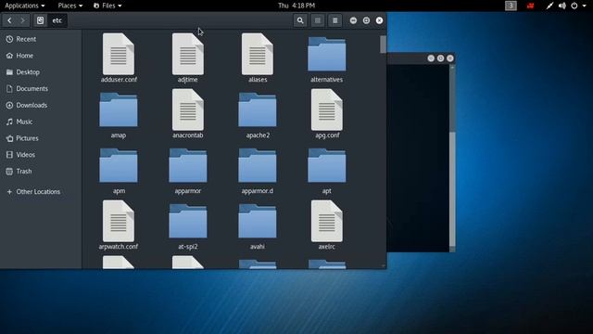593x334 pixels.
Task: Click the red recording icon in top bar
Action: click(x=530, y=6)
